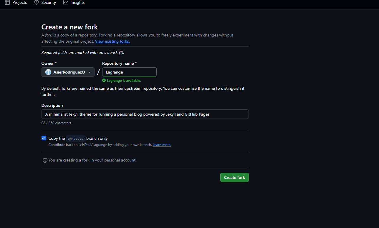Switch to the Projects tab
Viewport: 379px width, 228px height.
[19, 3]
